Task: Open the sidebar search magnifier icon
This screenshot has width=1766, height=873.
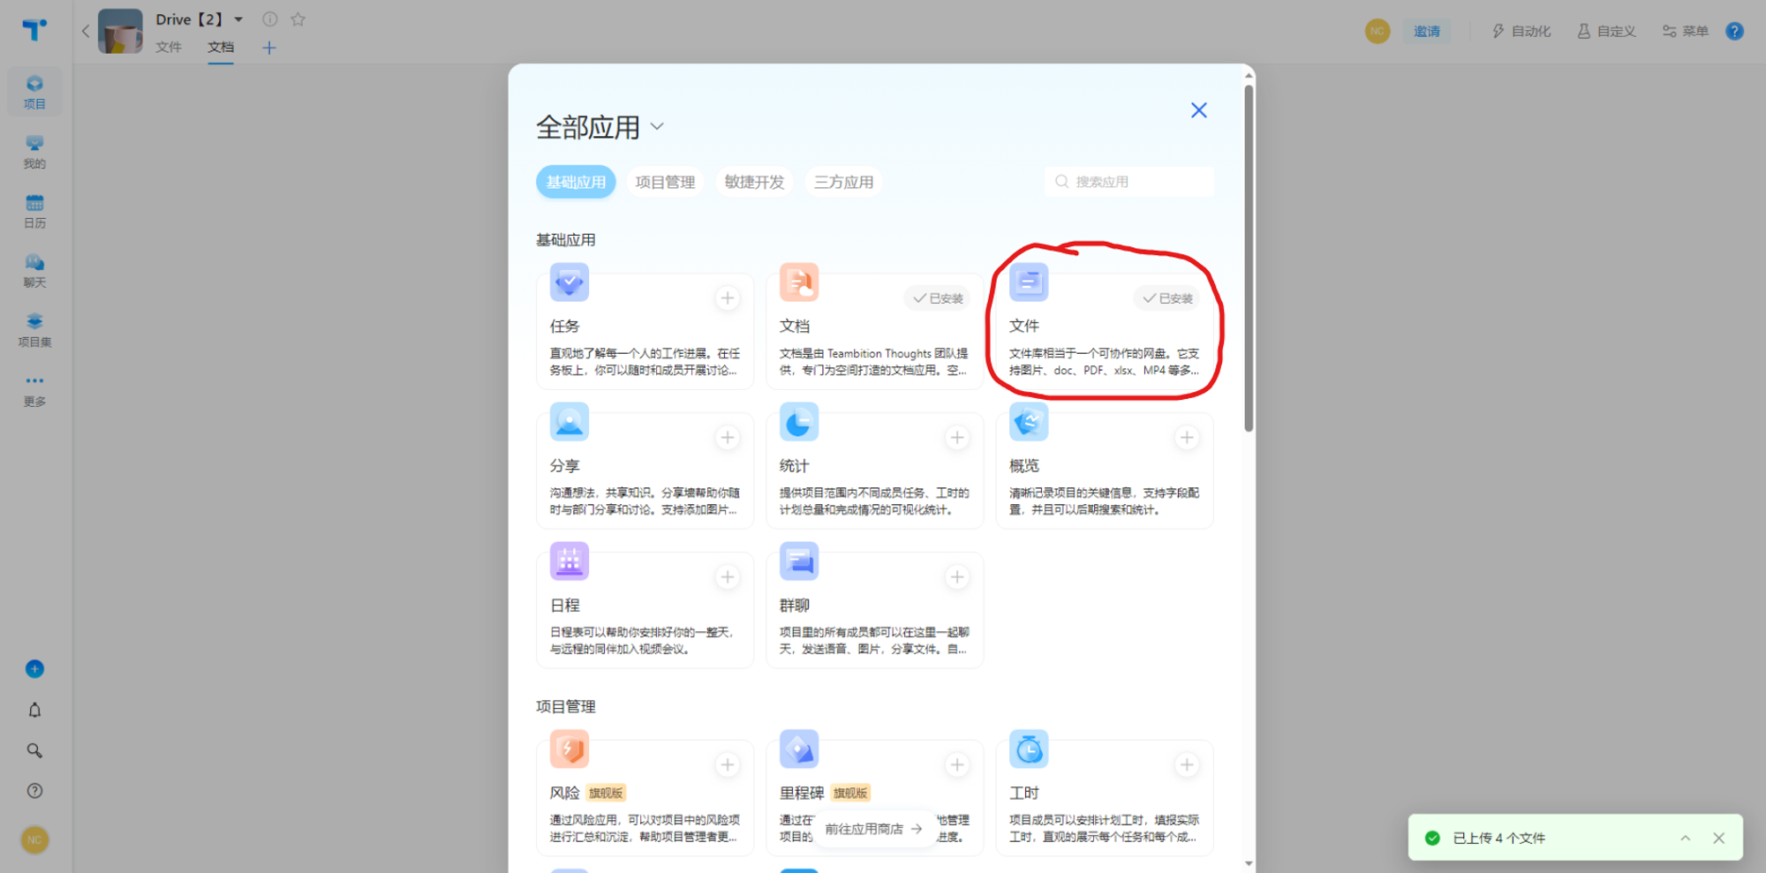Action: point(34,750)
